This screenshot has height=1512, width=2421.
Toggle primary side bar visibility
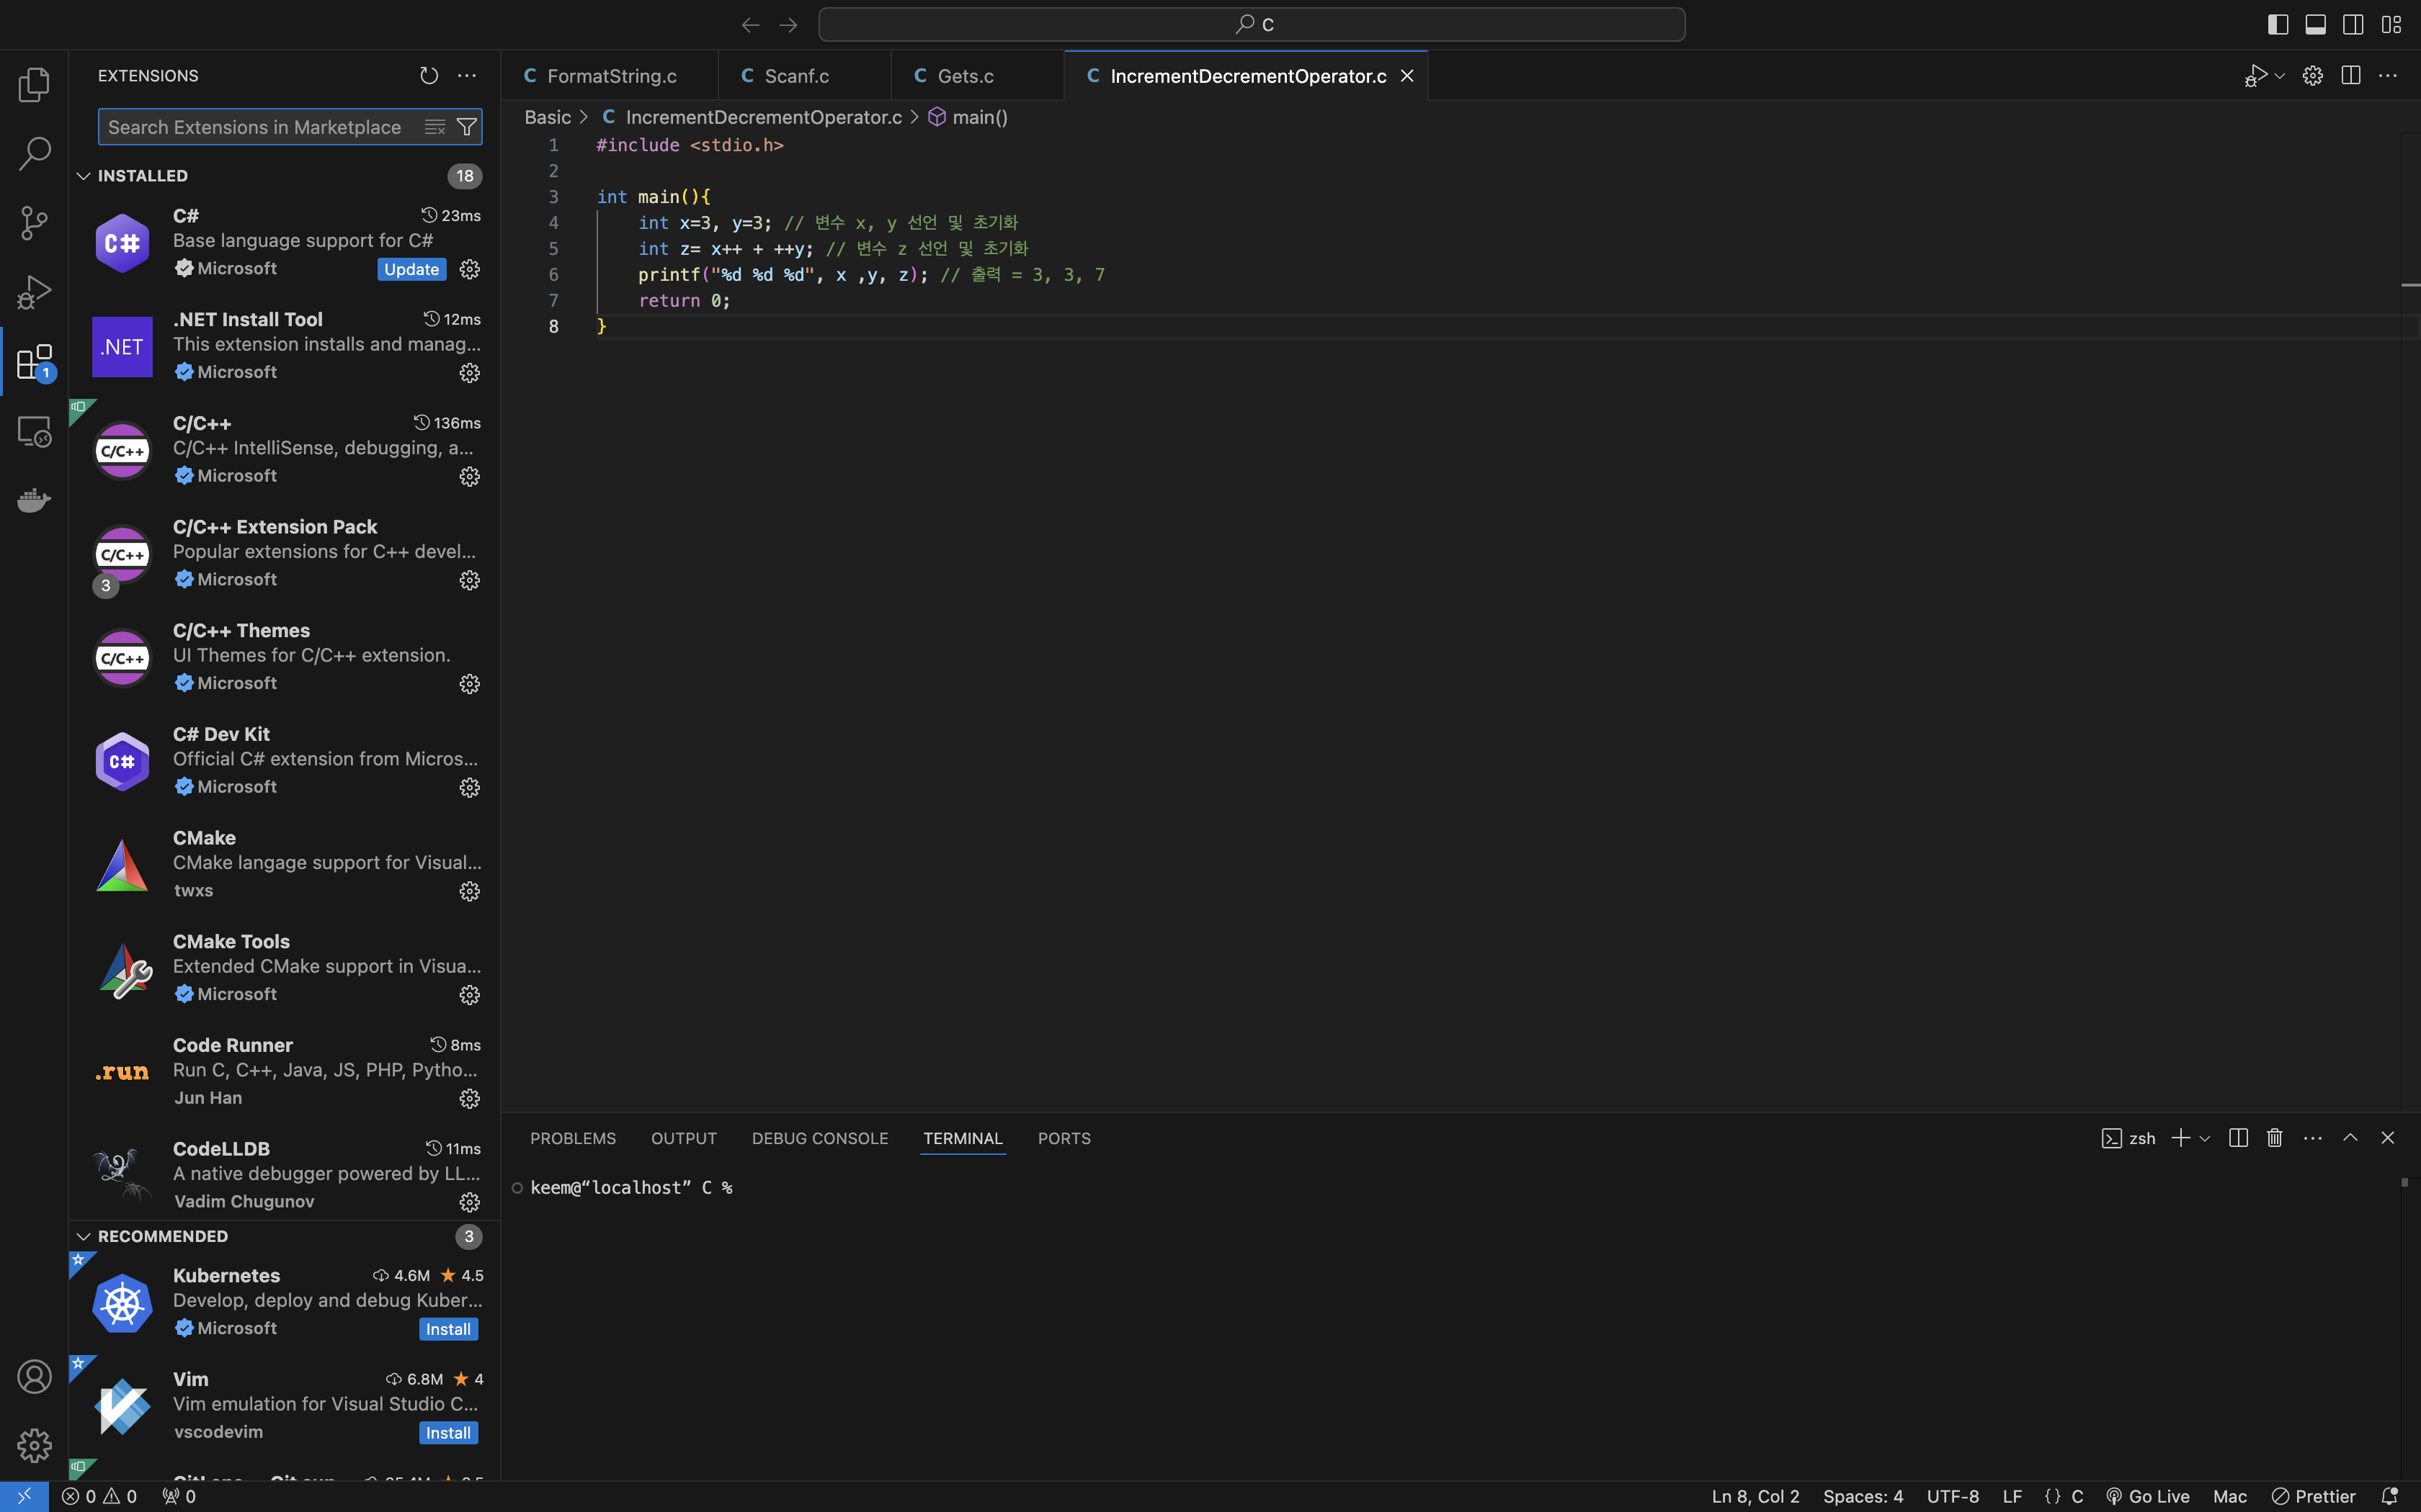click(x=2278, y=25)
